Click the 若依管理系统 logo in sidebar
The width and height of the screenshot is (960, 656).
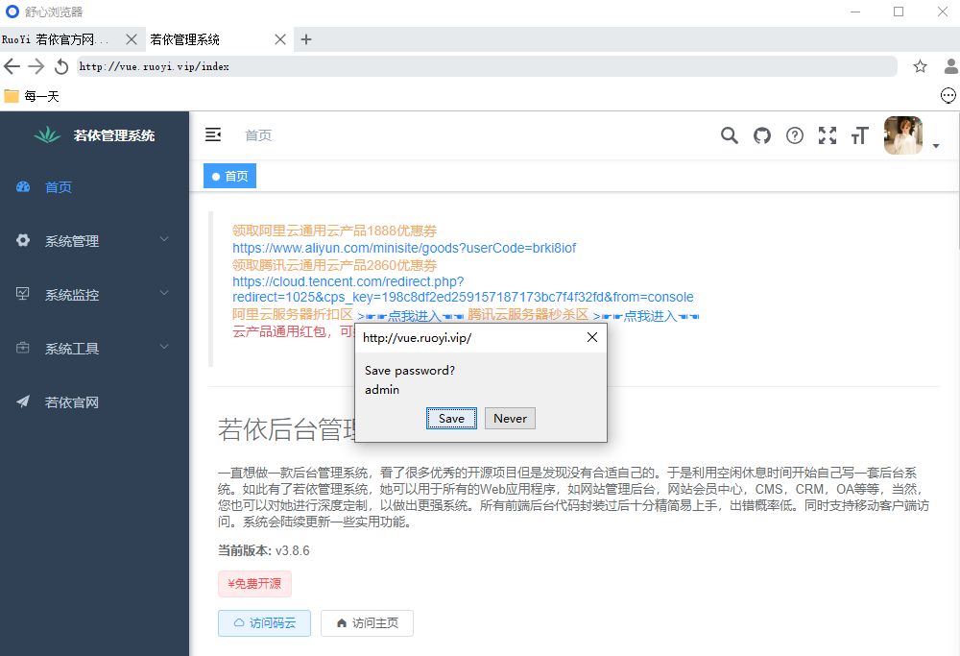click(47, 134)
